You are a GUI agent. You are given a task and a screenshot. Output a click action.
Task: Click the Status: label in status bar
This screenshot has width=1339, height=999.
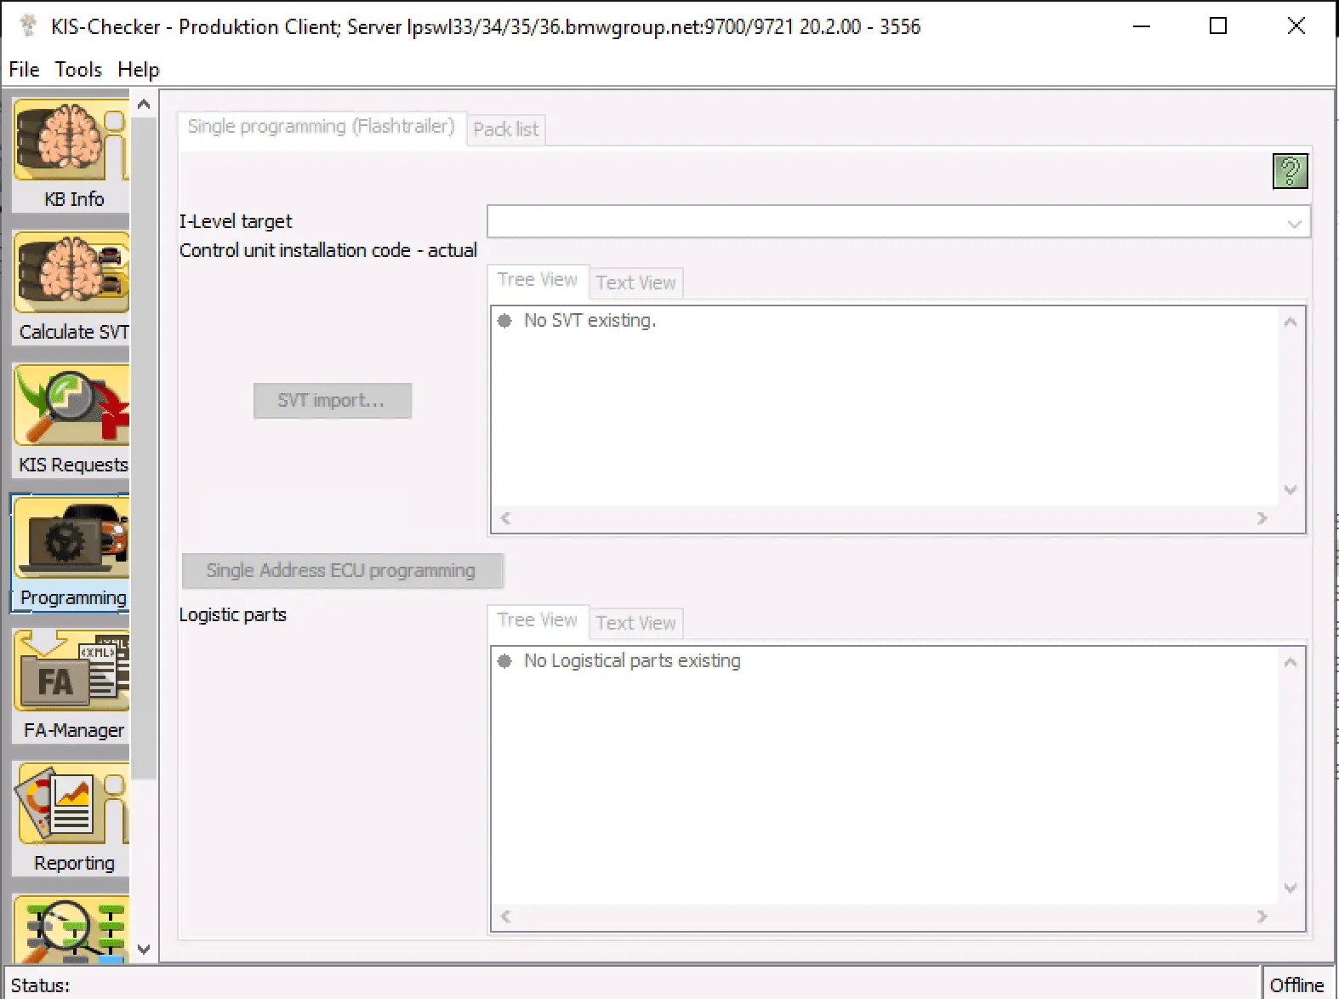coord(40,985)
